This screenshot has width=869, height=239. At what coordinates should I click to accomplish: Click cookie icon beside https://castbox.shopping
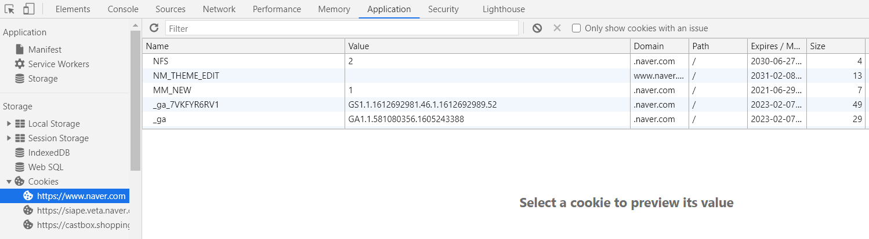pyautogui.click(x=28, y=225)
